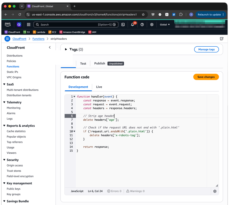Screen dimensions: 229x205
Task: Open Amazon Q assistant icon in AWS header
Action: [19, 24]
